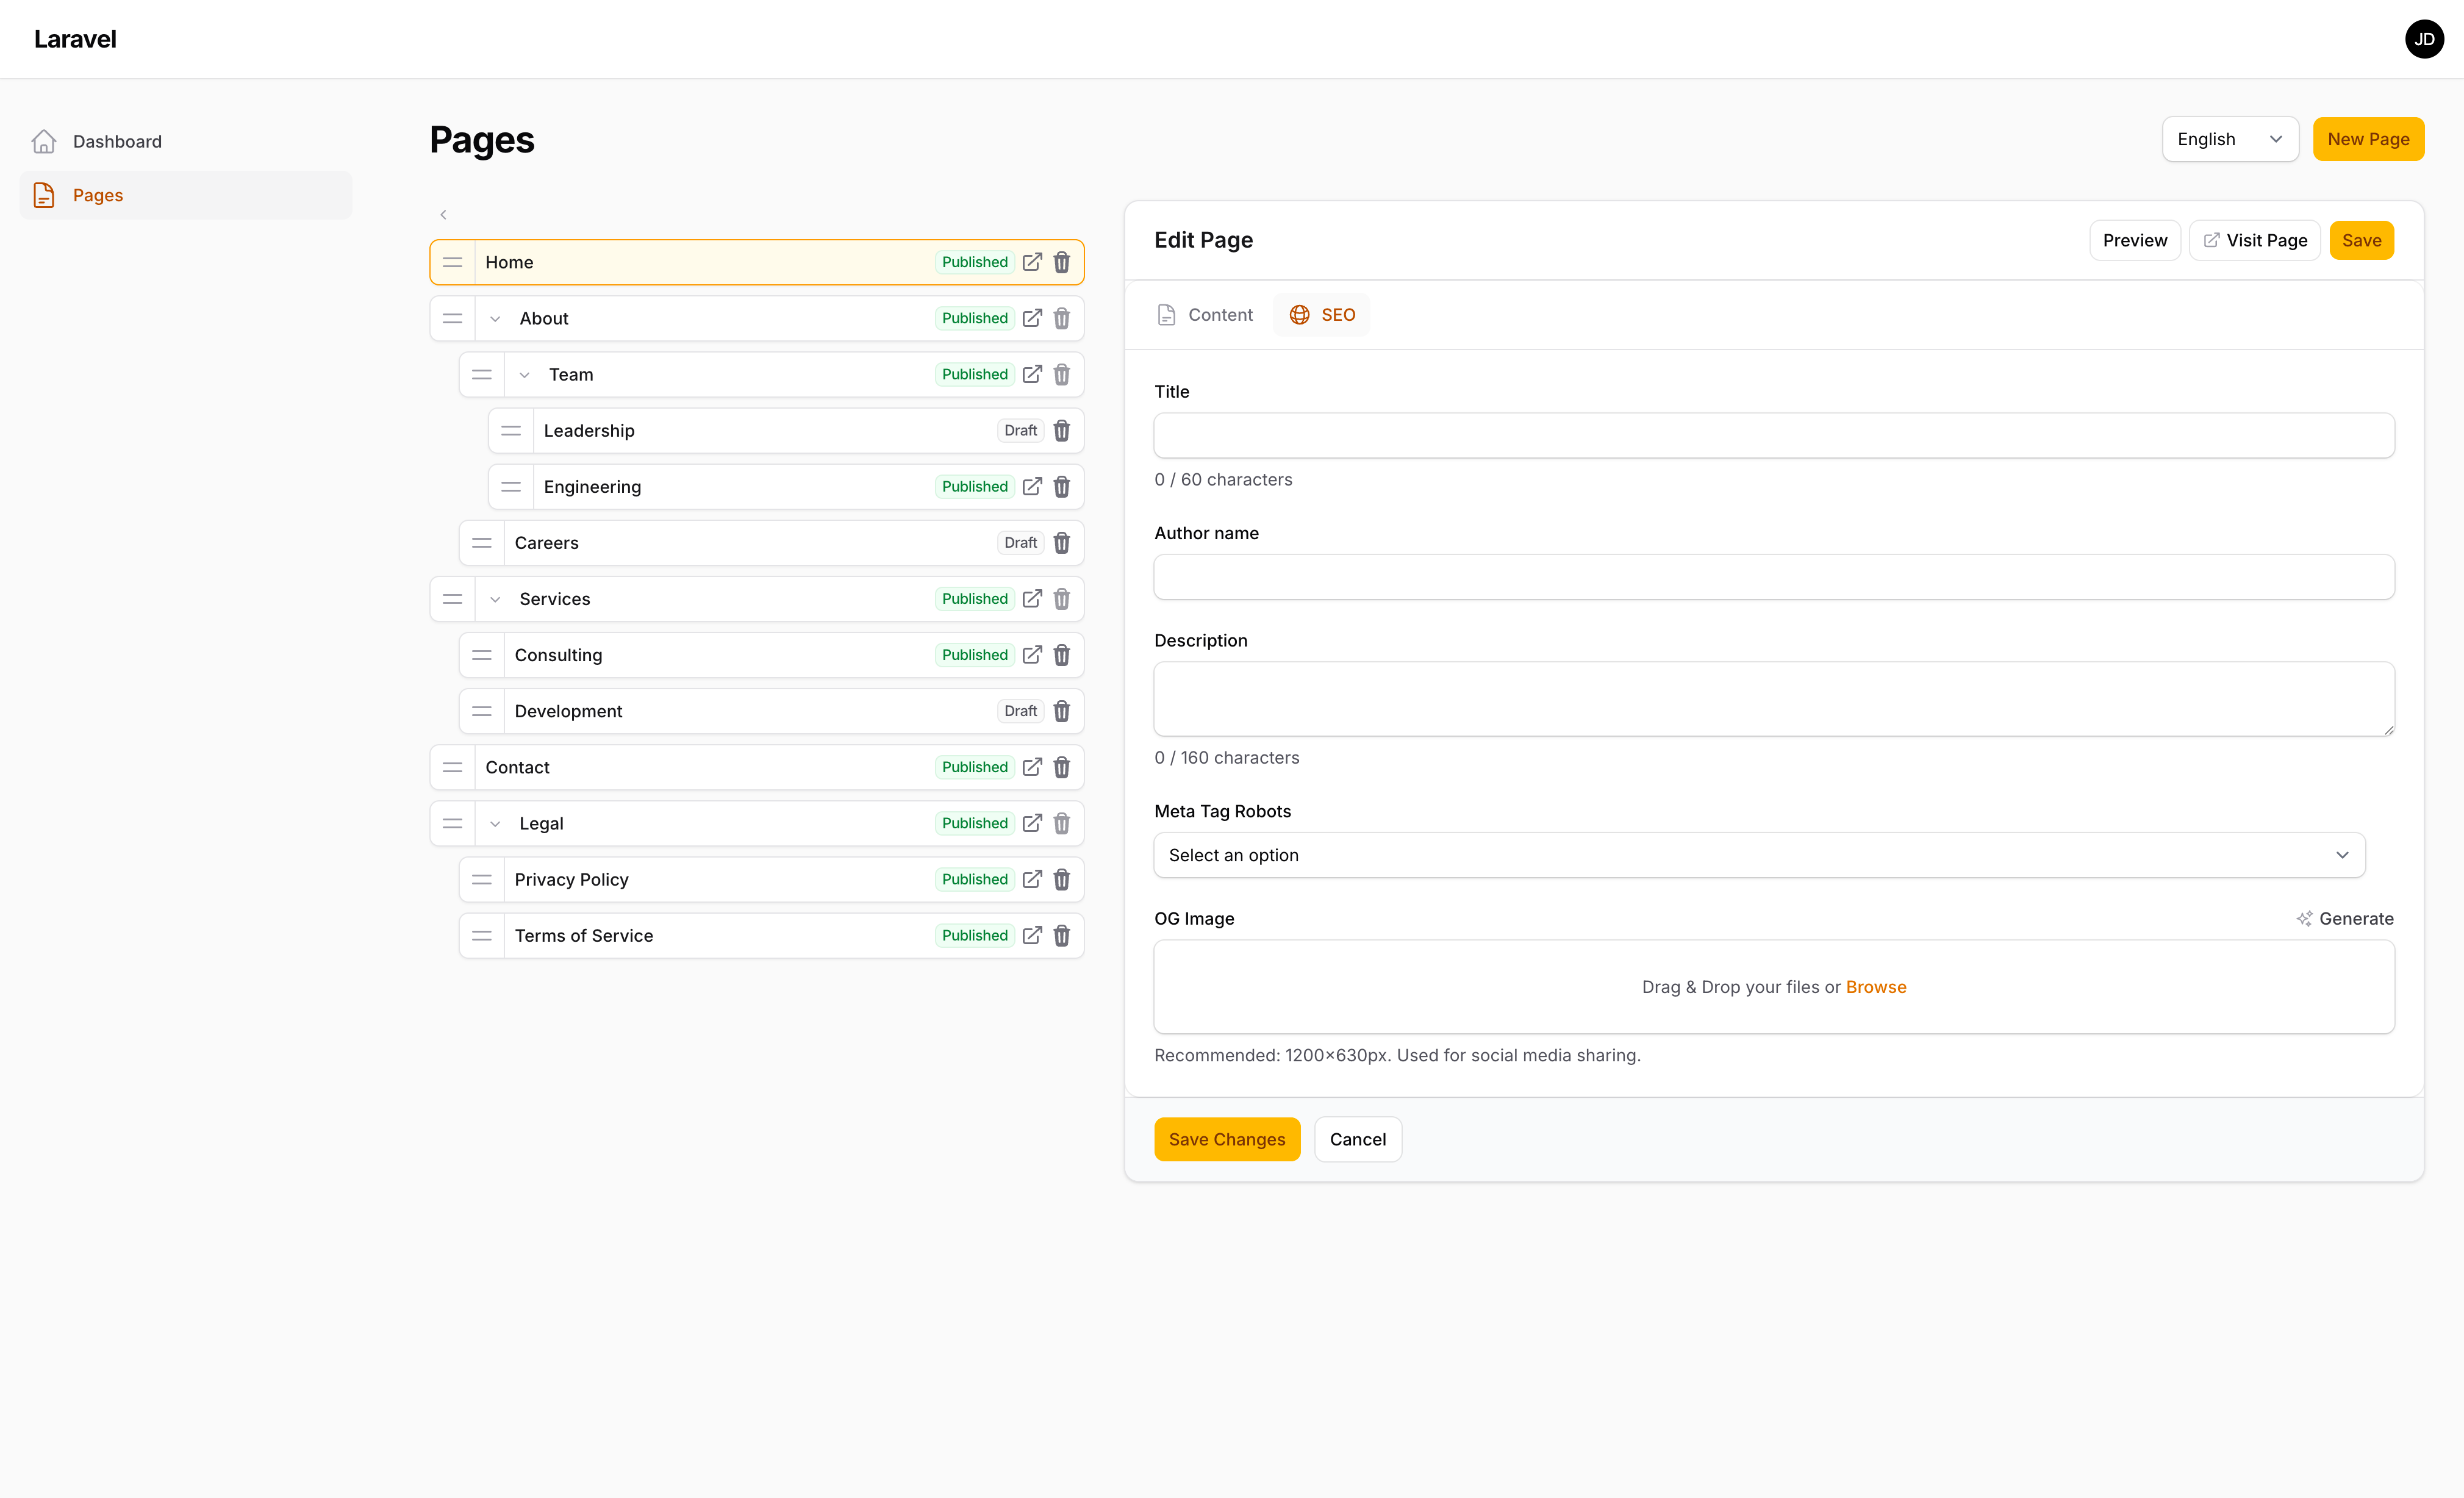2464x1498 pixels.
Task: Click the Laravel logo text
Action: (75, 39)
